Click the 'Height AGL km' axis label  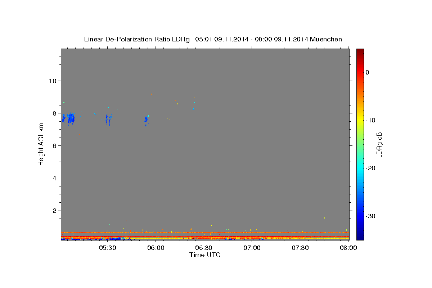(x=41, y=144)
